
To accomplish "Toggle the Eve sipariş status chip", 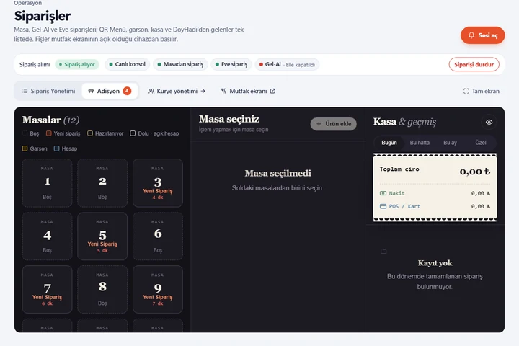I will [231, 64].
